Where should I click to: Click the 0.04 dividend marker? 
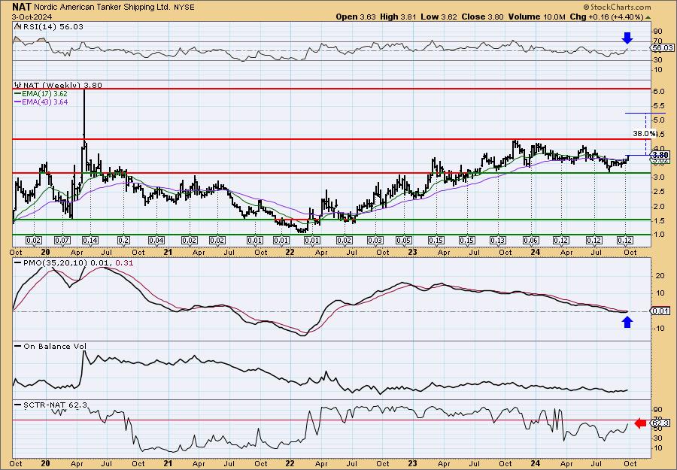[x=156, y=241]
